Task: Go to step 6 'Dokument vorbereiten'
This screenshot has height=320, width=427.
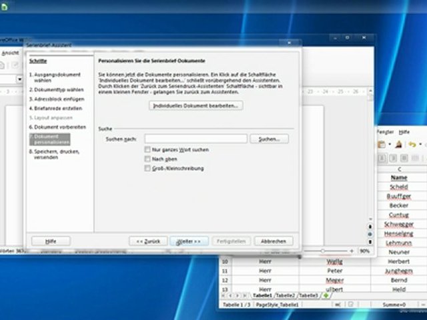Action: click(60, 126)
